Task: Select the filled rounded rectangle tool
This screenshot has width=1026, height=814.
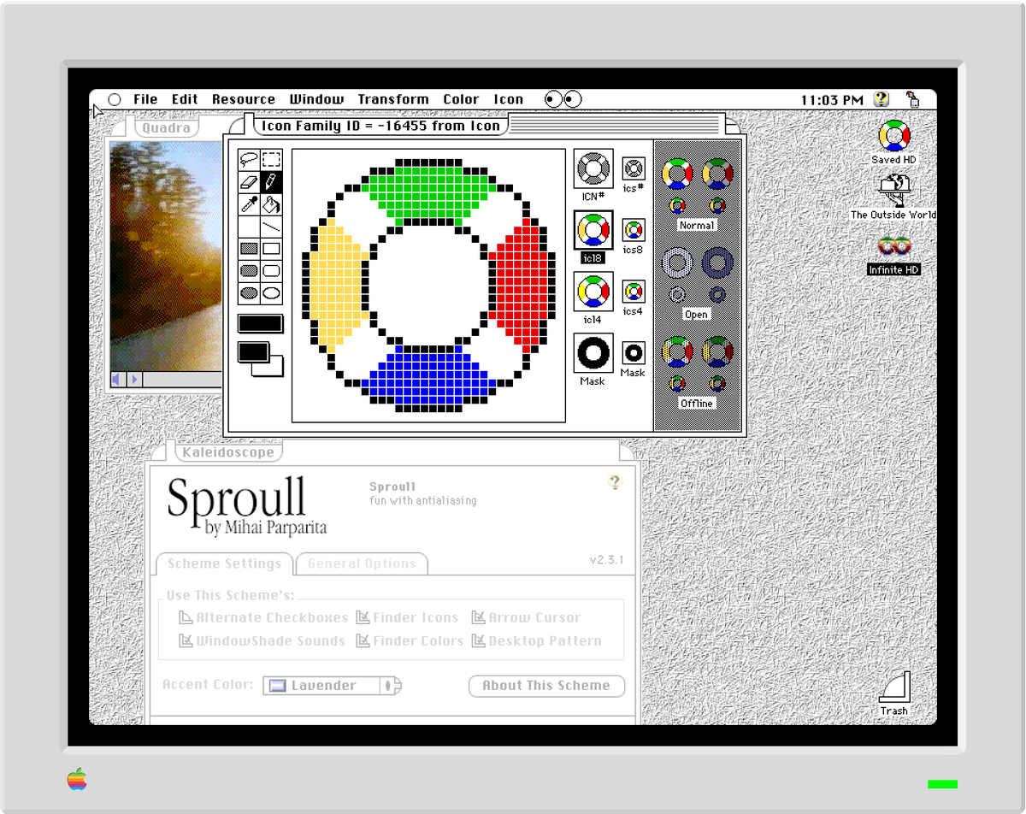Action: [249, 271]
